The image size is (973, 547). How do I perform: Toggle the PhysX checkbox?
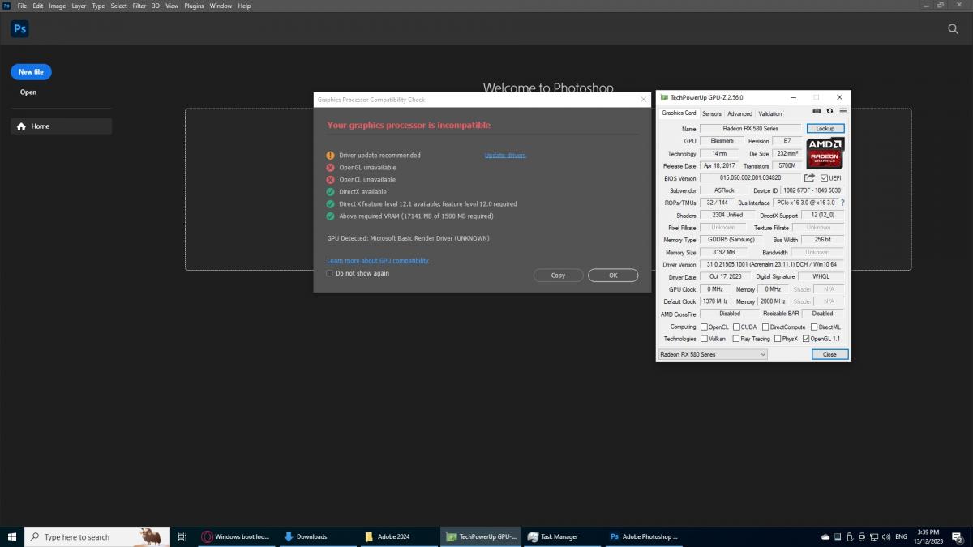(x=777, y=339)
